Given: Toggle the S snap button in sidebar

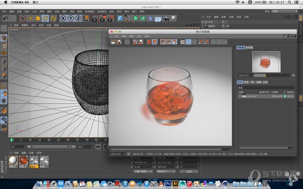Looking at the screenshot, I should click(x=4, y=101).
